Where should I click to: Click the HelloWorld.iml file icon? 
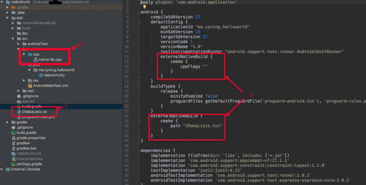13,154
